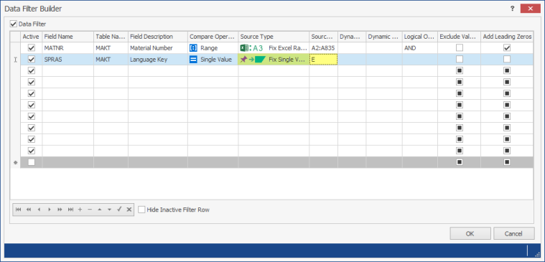This screenshot has height=262, width=545.
Task: Uncheck Active for the SPRAS row
Action: (x=32, y=60)
